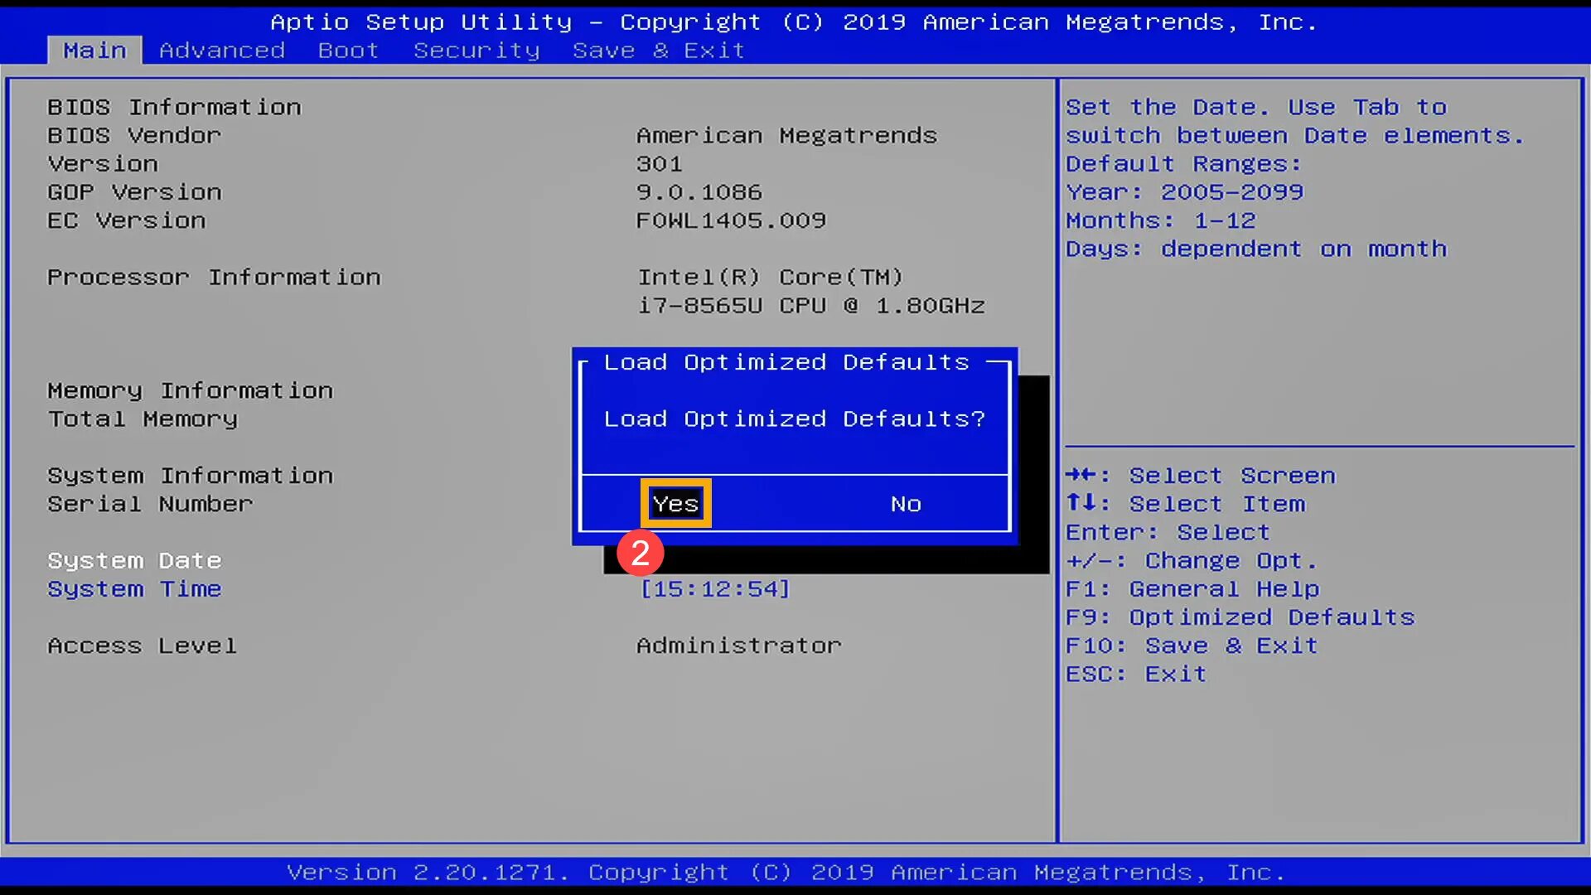Click the F9: Optimized Defaults hint
Image resolution: width=1591 pixels, height=895 pixels.
1240,617
